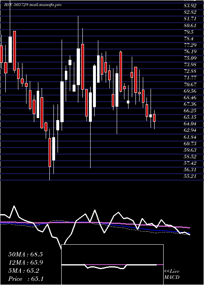The width and height of the screenshot is (204, 285).
Task: Select the 62.94 price axis label
Action: 190,131
